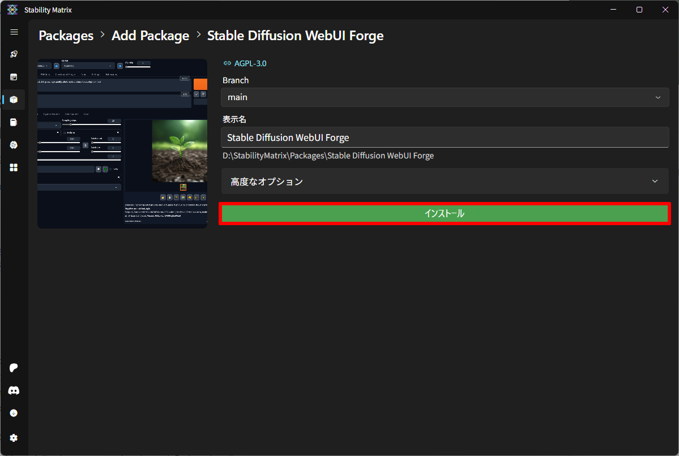
Task: Click the Patreon icon in sidebar
Action: coord(14,368)
